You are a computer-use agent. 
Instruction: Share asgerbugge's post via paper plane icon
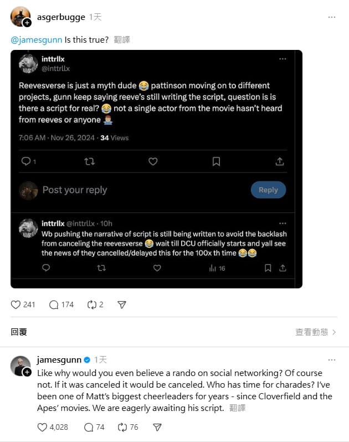coord(122,304)
